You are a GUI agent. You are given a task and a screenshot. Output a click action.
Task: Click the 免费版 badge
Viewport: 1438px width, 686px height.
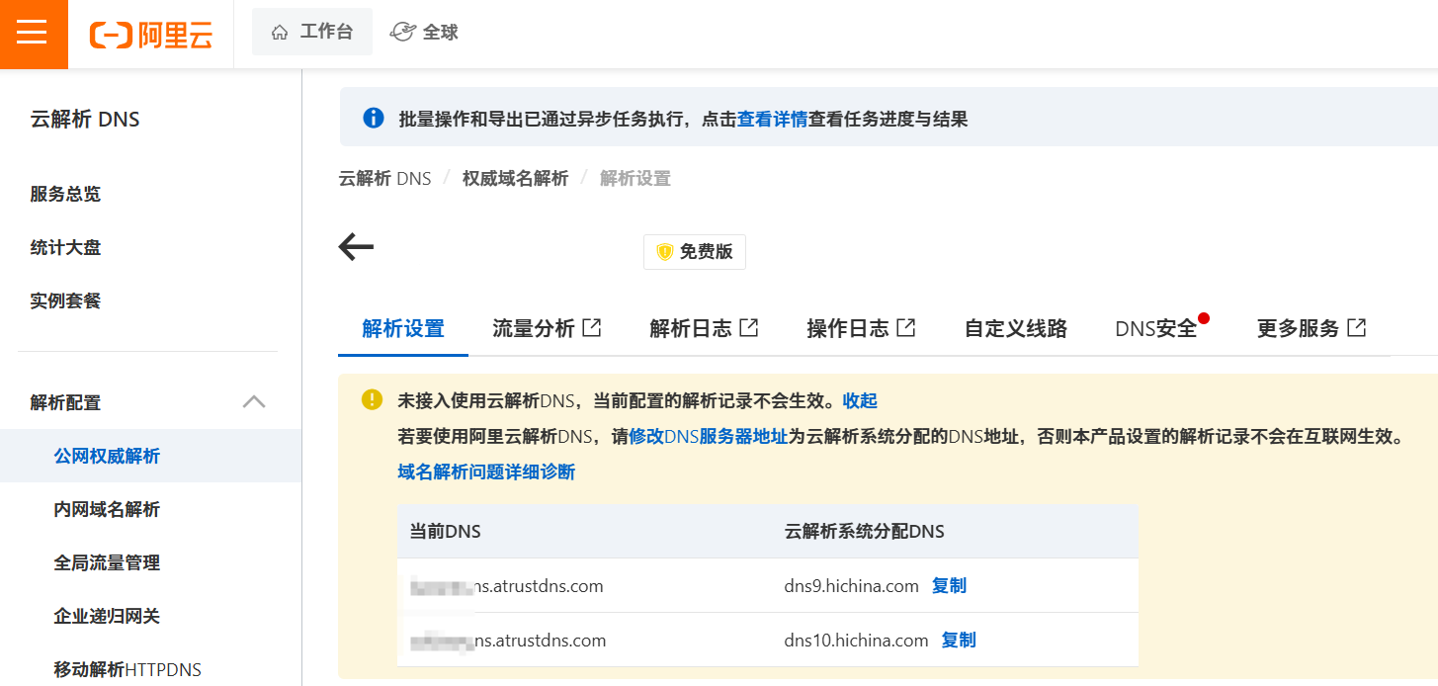point(695,252)
